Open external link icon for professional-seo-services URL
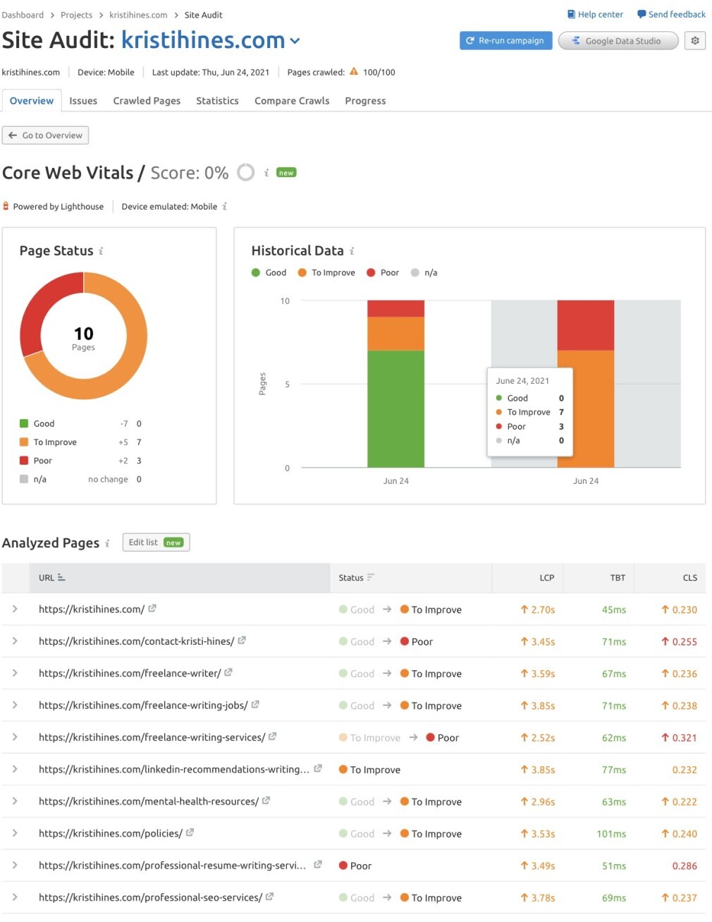Viewport: 712px width, 922px height. point(269,897)
